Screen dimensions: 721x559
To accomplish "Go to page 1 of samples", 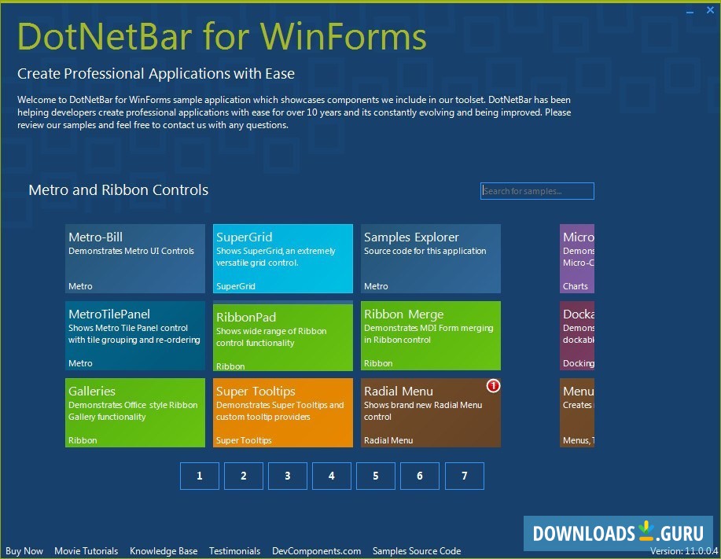I will tap(200, 476).
